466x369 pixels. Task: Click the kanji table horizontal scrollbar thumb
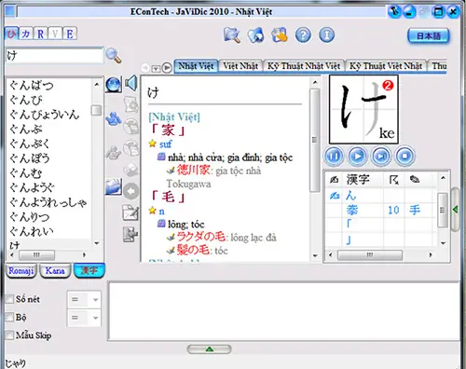370,255
